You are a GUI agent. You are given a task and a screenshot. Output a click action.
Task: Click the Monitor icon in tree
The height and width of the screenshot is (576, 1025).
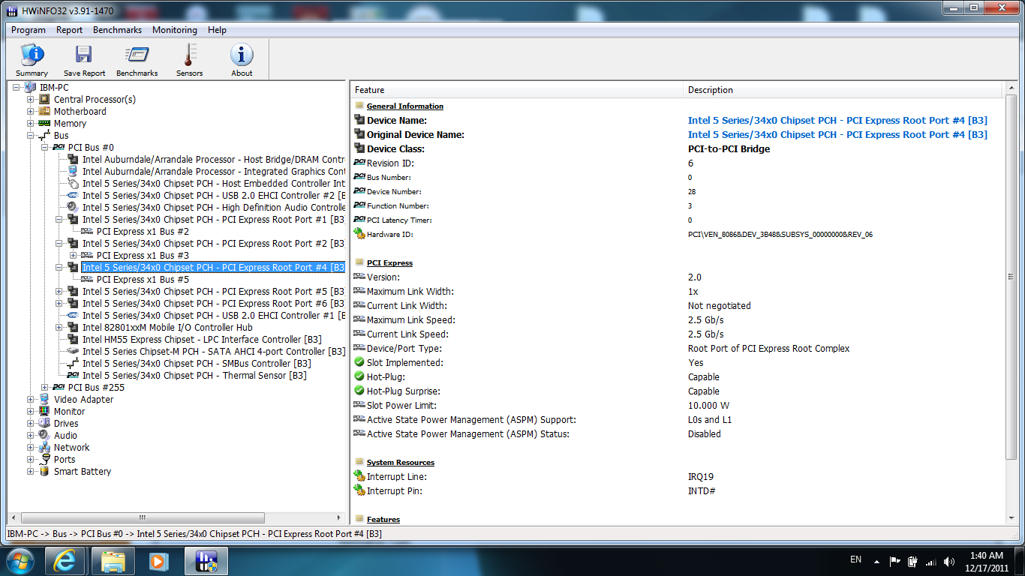pyautogui.click(x=44, y=411)
